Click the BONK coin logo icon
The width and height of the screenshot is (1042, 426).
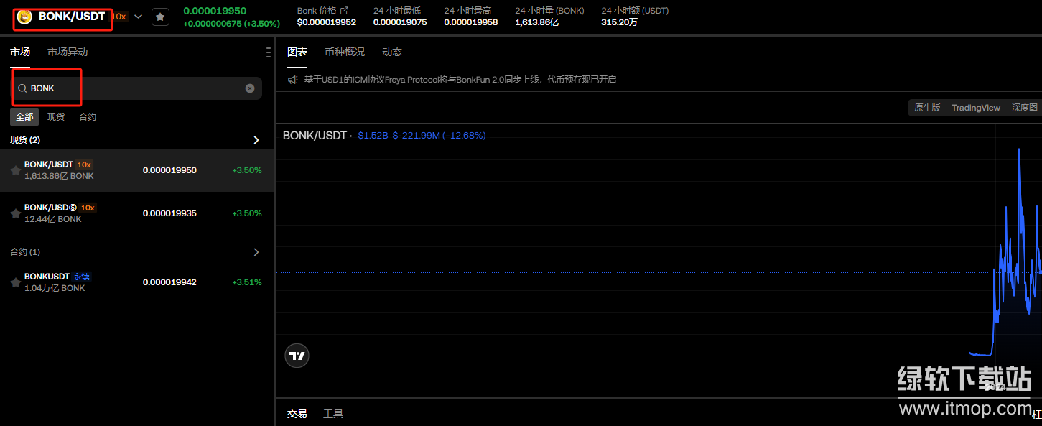(25, 17)
